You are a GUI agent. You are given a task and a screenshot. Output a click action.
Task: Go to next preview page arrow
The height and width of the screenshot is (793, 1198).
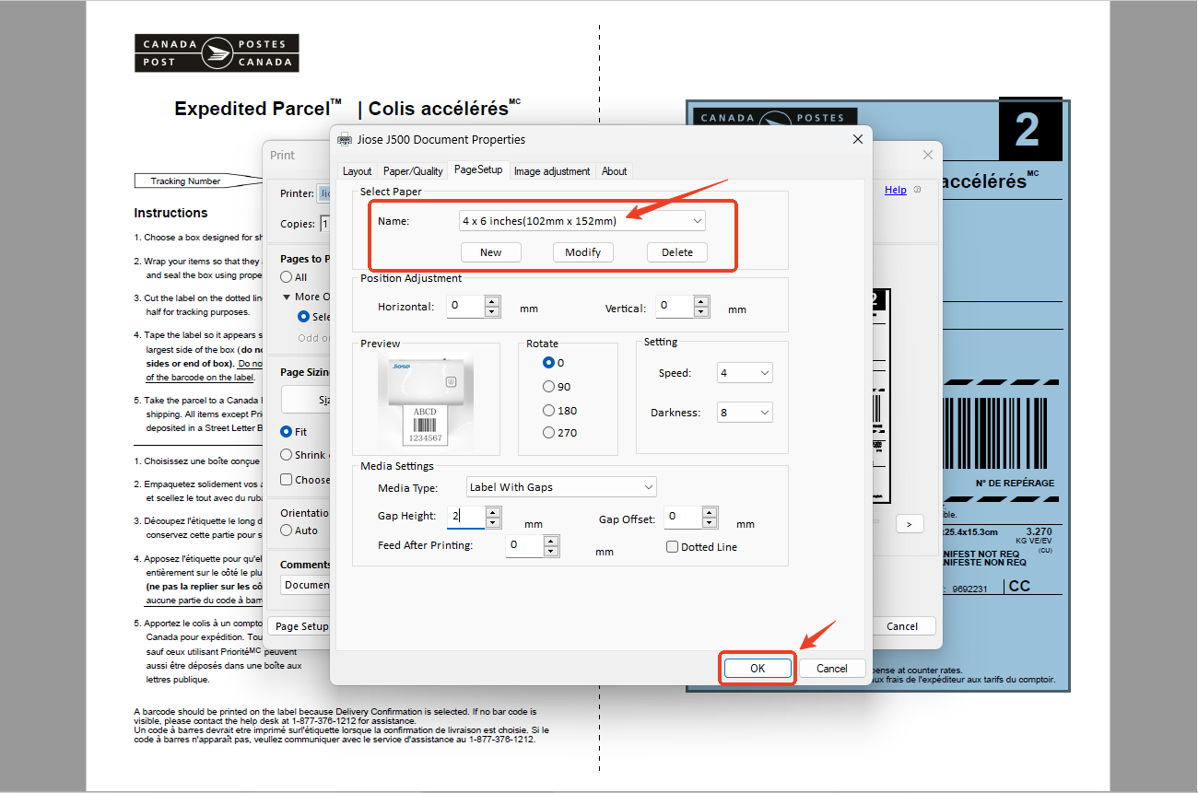[910, 524]
